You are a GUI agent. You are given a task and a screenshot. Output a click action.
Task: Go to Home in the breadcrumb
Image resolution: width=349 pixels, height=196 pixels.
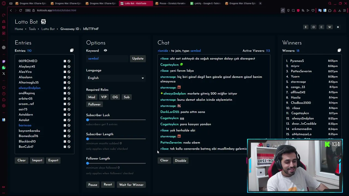19,29
